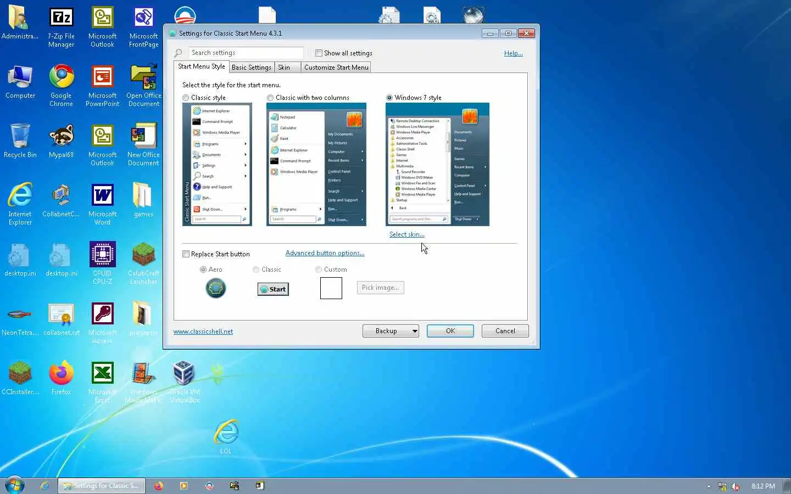The width and height of the screenshot is (791, 494).
Task: Select Open Office Document icon
Action: click(x=143, y=86)
